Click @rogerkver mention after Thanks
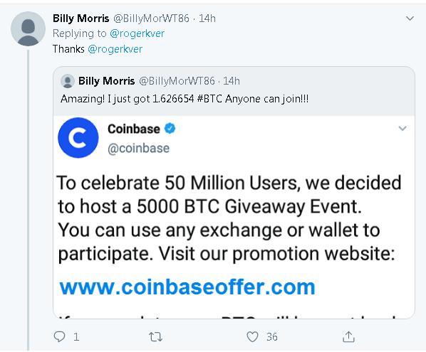426x352 pixels. (115, 49)
